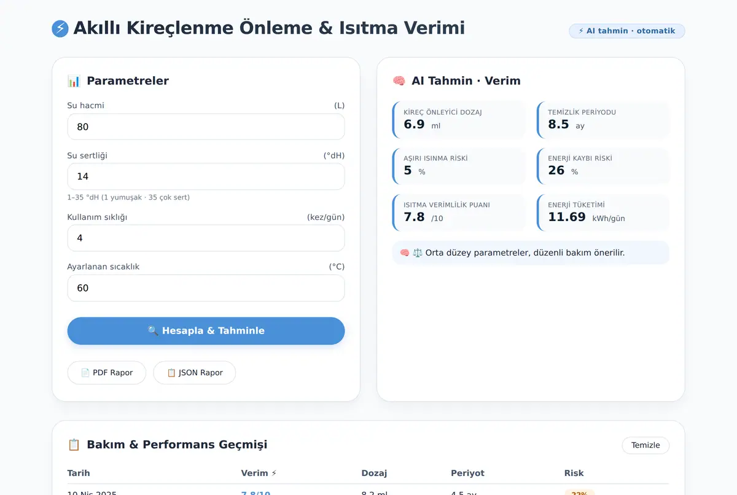The image size is (737, 495).
Task: Click the lightning bolt logo icon
Action: point(60,29)
